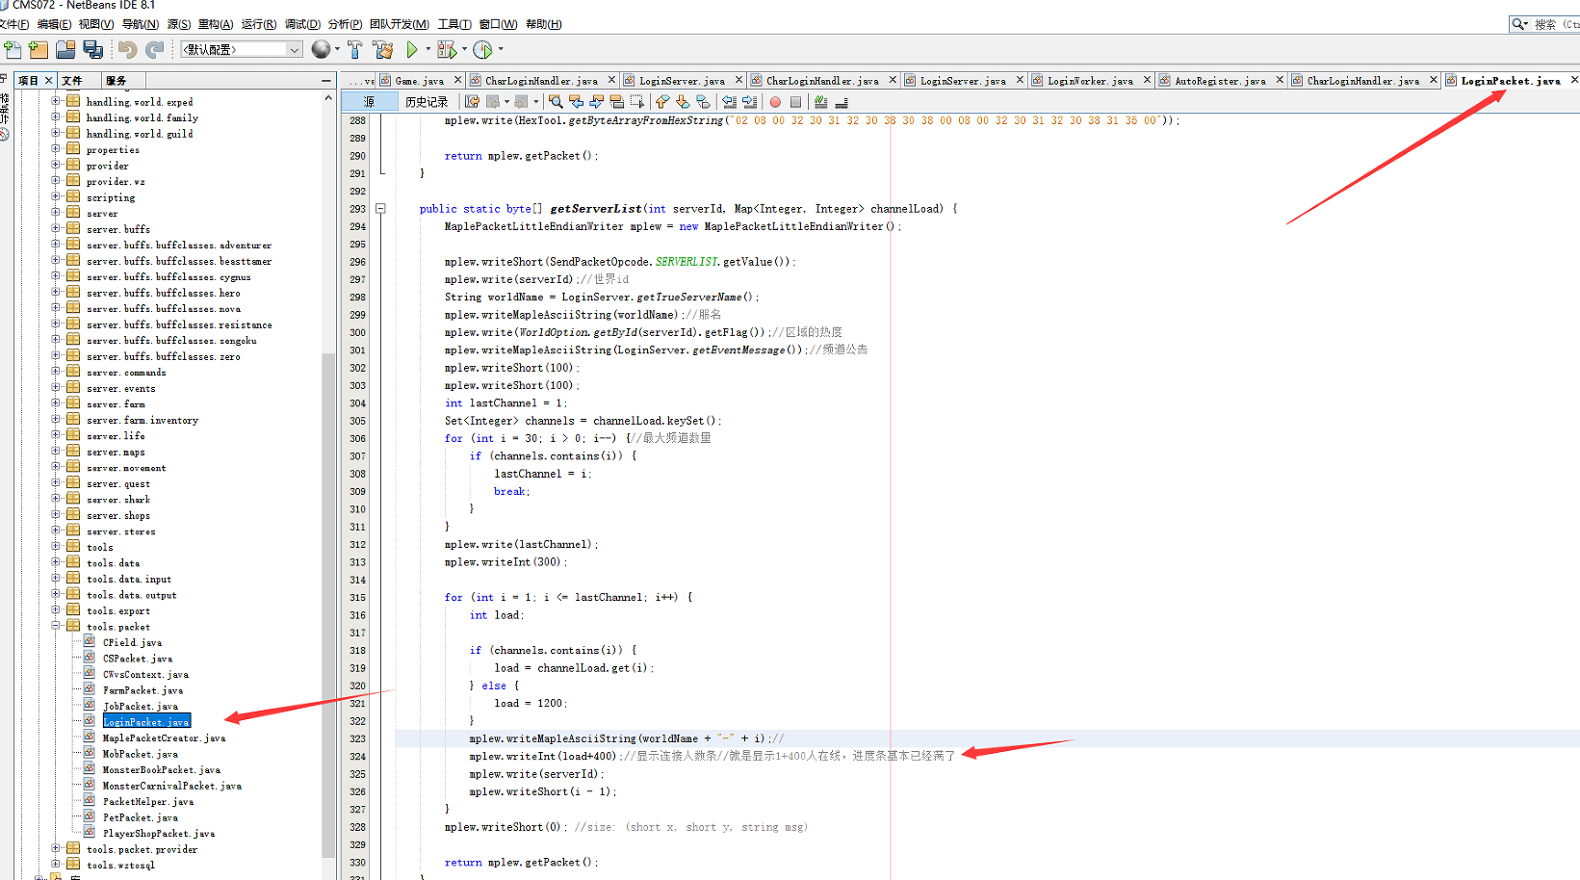Click the Save All toolbar icon
This screenshot has height=880, width=1580.
click(92, 49)
